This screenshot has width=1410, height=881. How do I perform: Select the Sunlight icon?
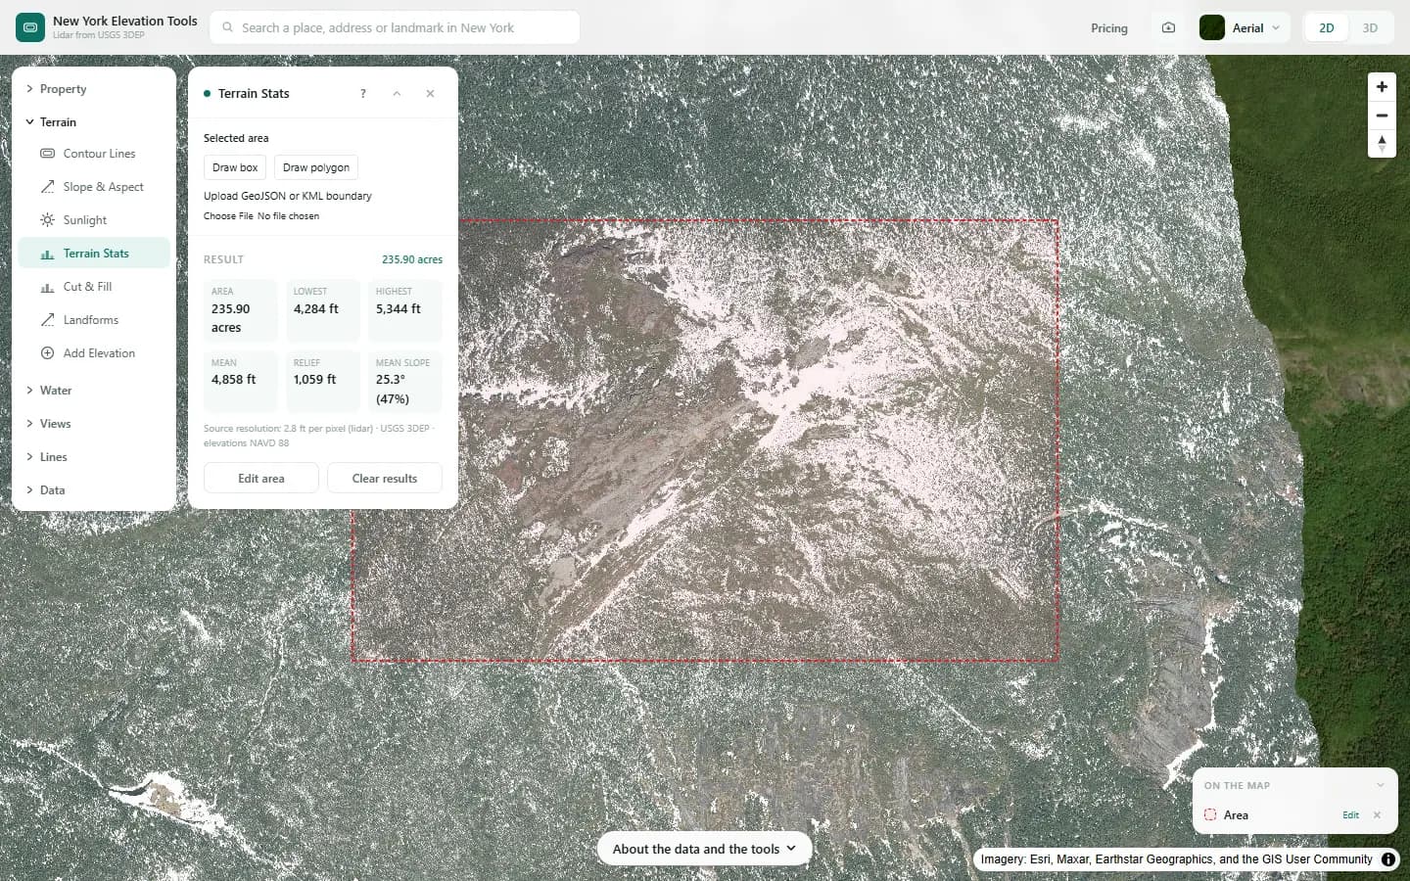pyautogui.click(x=47, y=220)
